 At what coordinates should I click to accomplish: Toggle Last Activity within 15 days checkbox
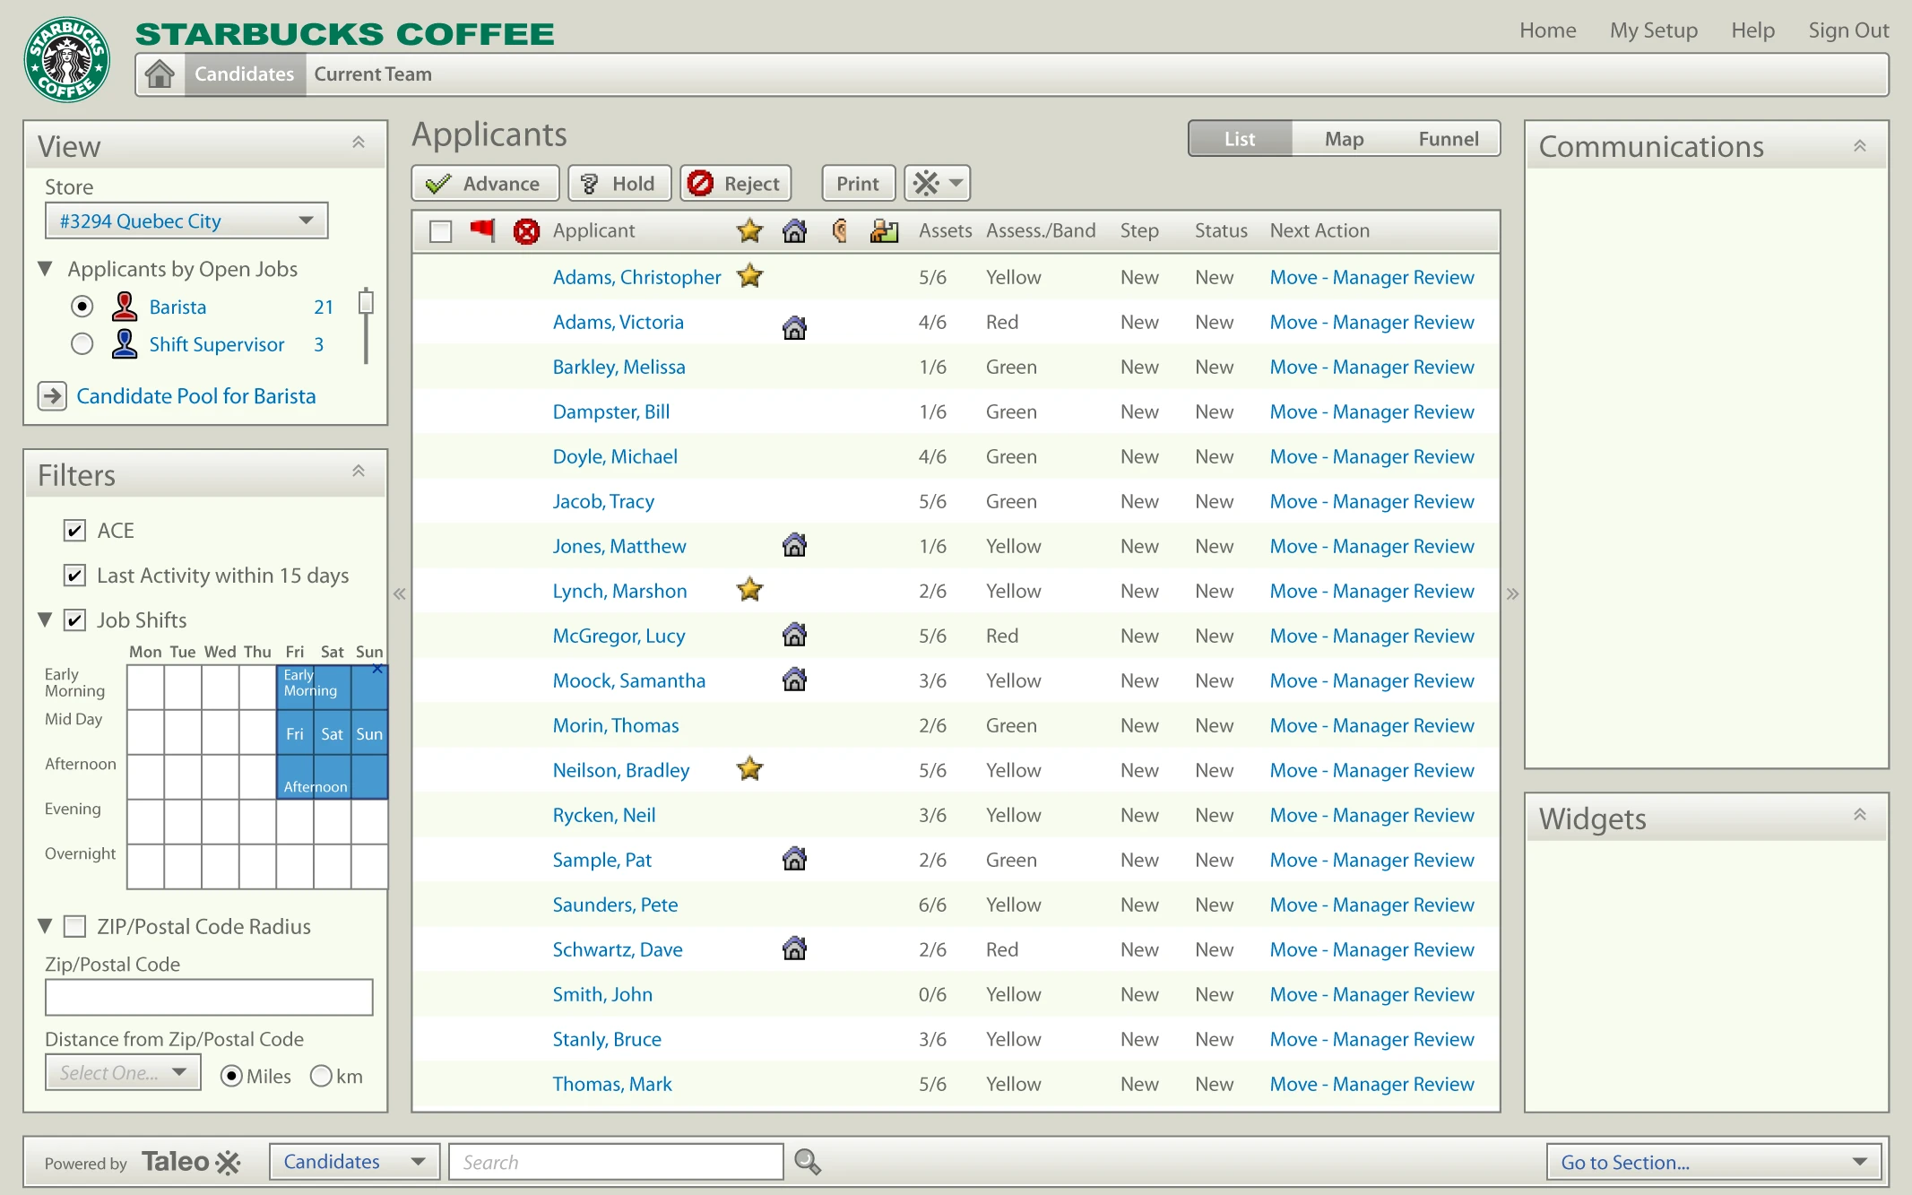point(75,576)
